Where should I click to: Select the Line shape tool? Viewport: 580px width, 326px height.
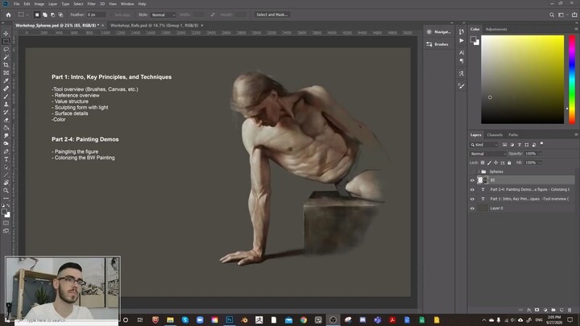pyautogui.click(x=6, y=175)
